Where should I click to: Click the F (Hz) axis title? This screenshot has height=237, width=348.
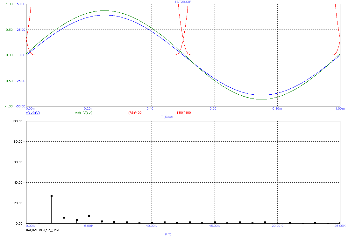tap(167, 234)
